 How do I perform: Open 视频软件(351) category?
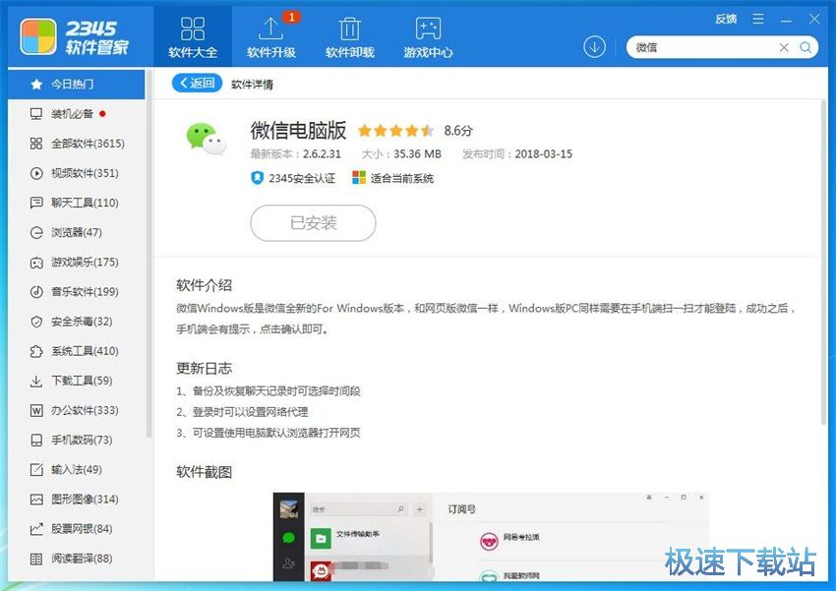tap(77, 173)
